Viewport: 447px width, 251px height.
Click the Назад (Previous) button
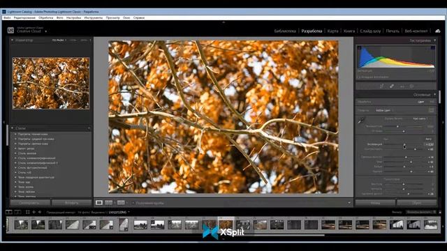point(375,203)
